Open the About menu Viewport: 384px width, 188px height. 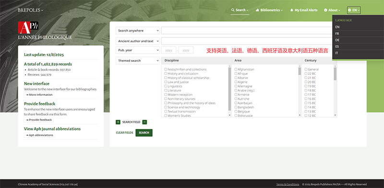[x=332, y=10]
